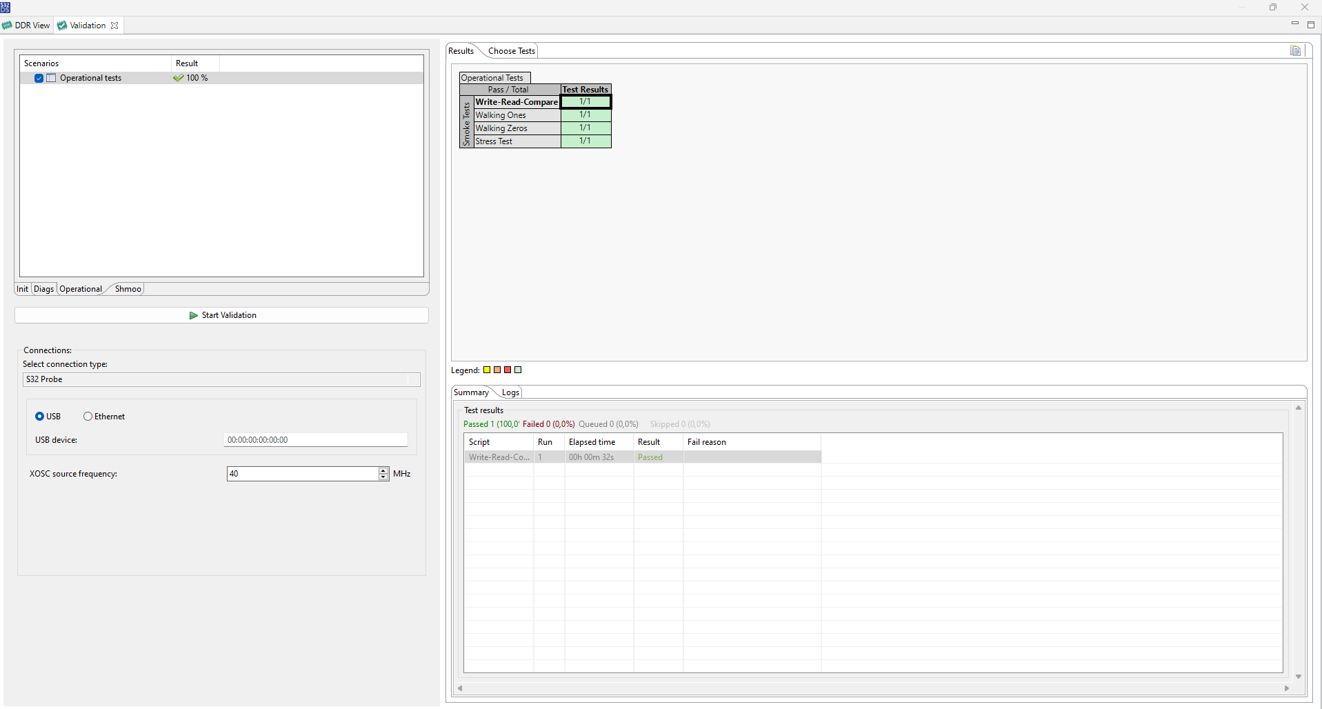
Task: Click the green checkmark next to 100%
Action: 179,77
